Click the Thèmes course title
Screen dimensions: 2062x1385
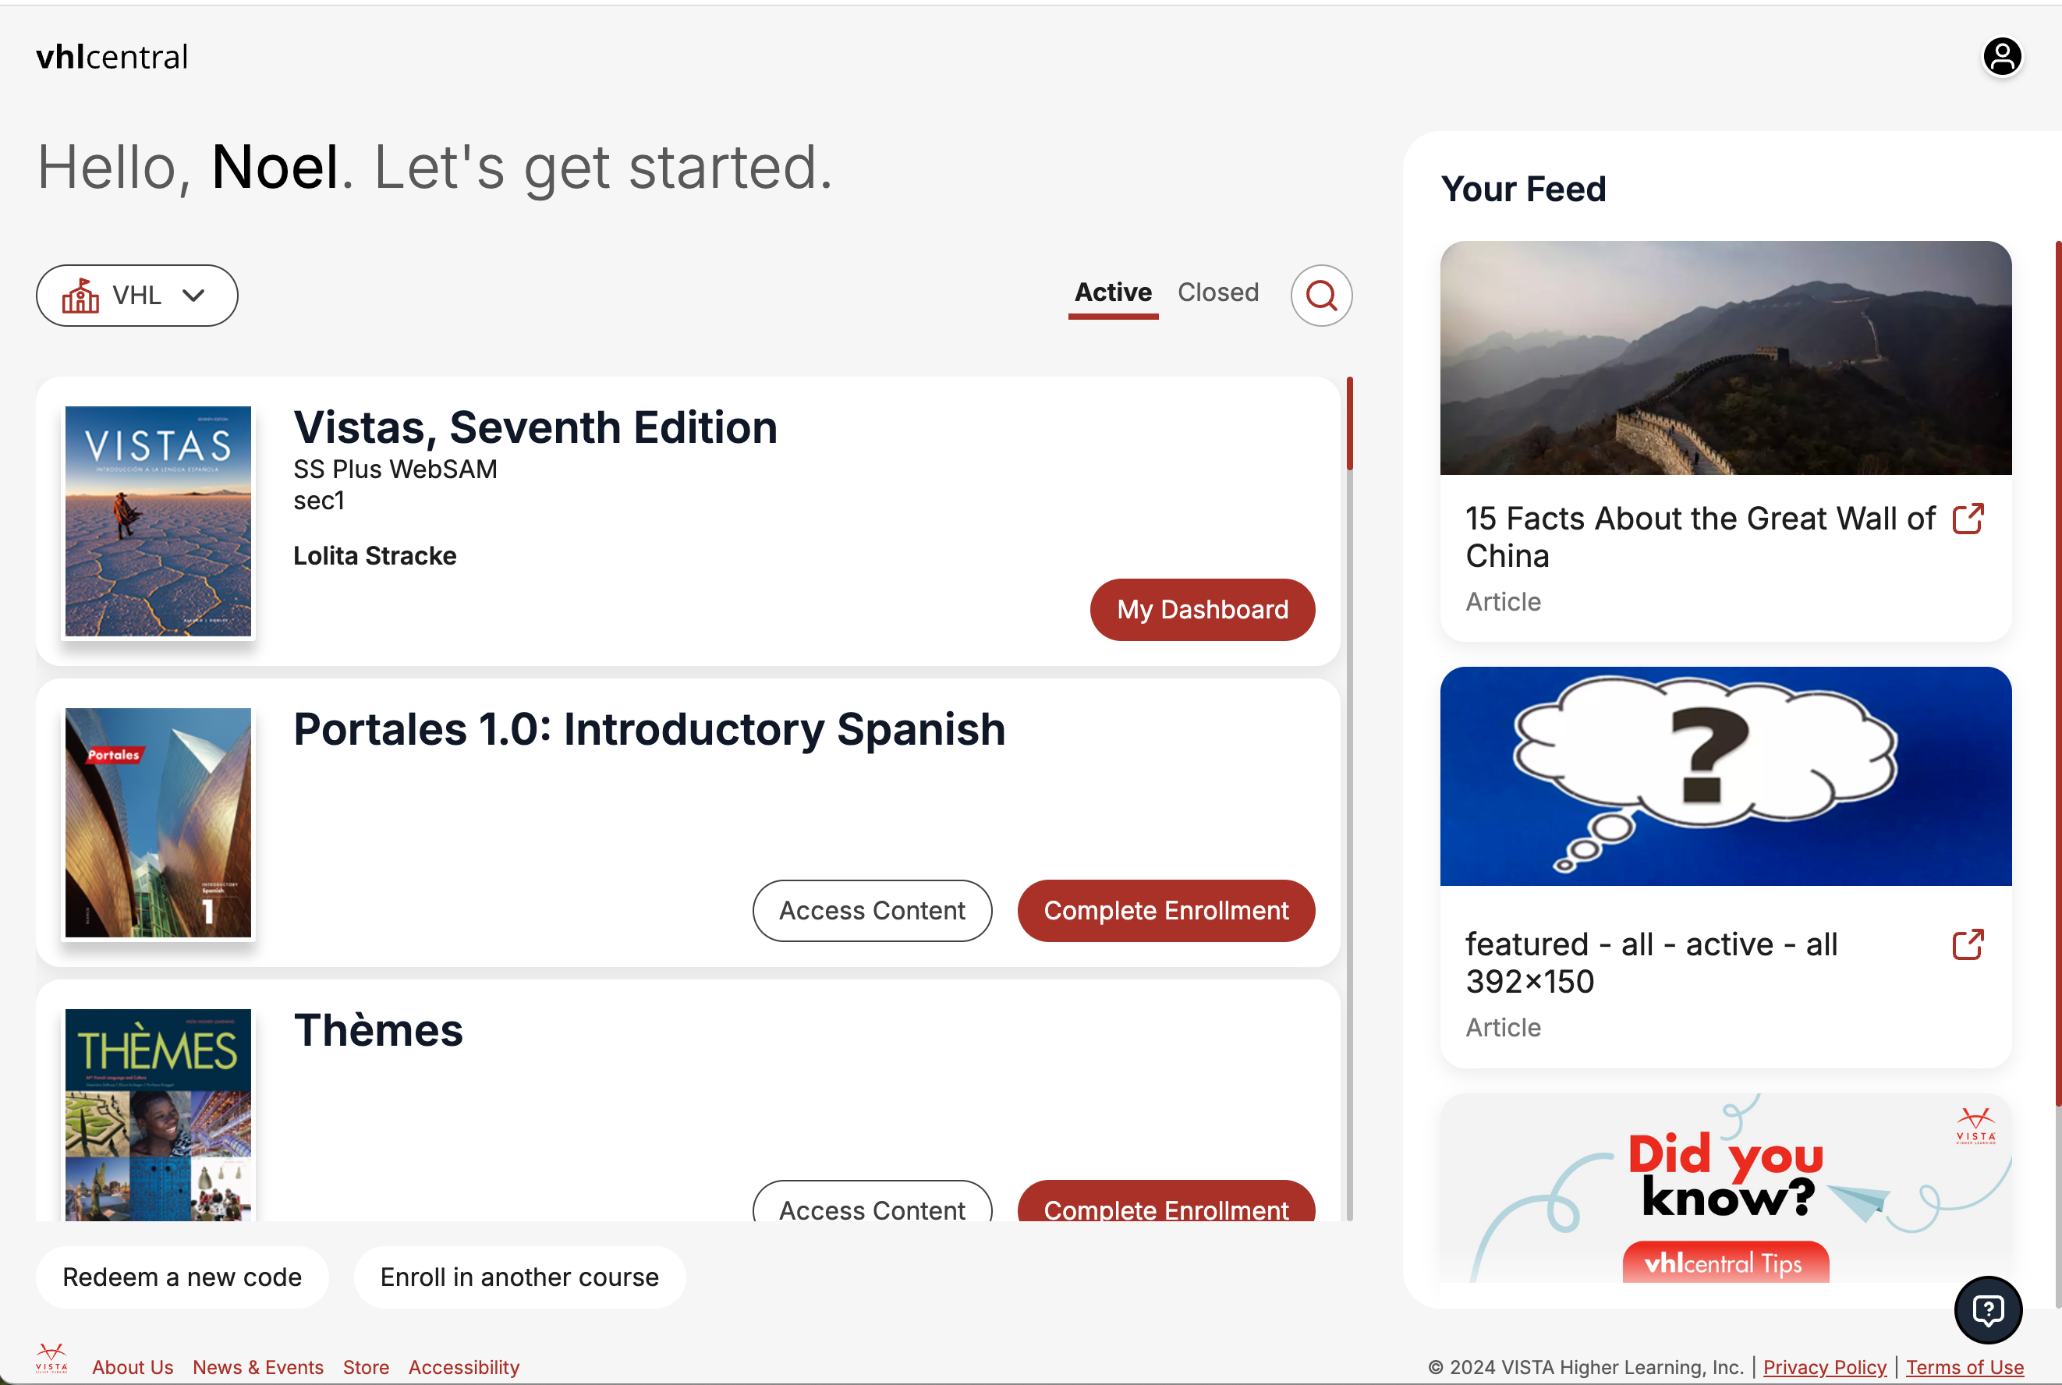pos(378,1030)
